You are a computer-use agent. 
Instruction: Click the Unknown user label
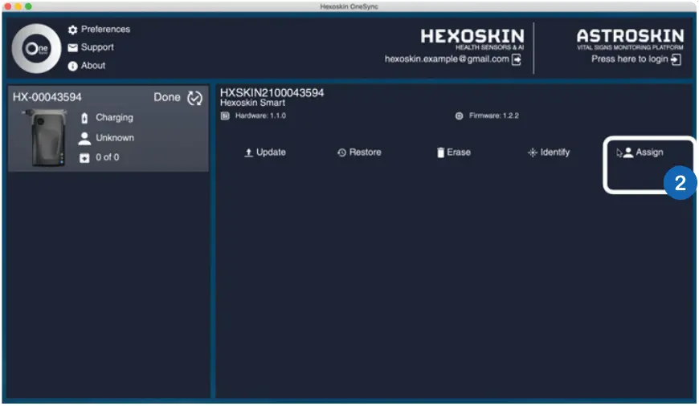click(115, 138)
